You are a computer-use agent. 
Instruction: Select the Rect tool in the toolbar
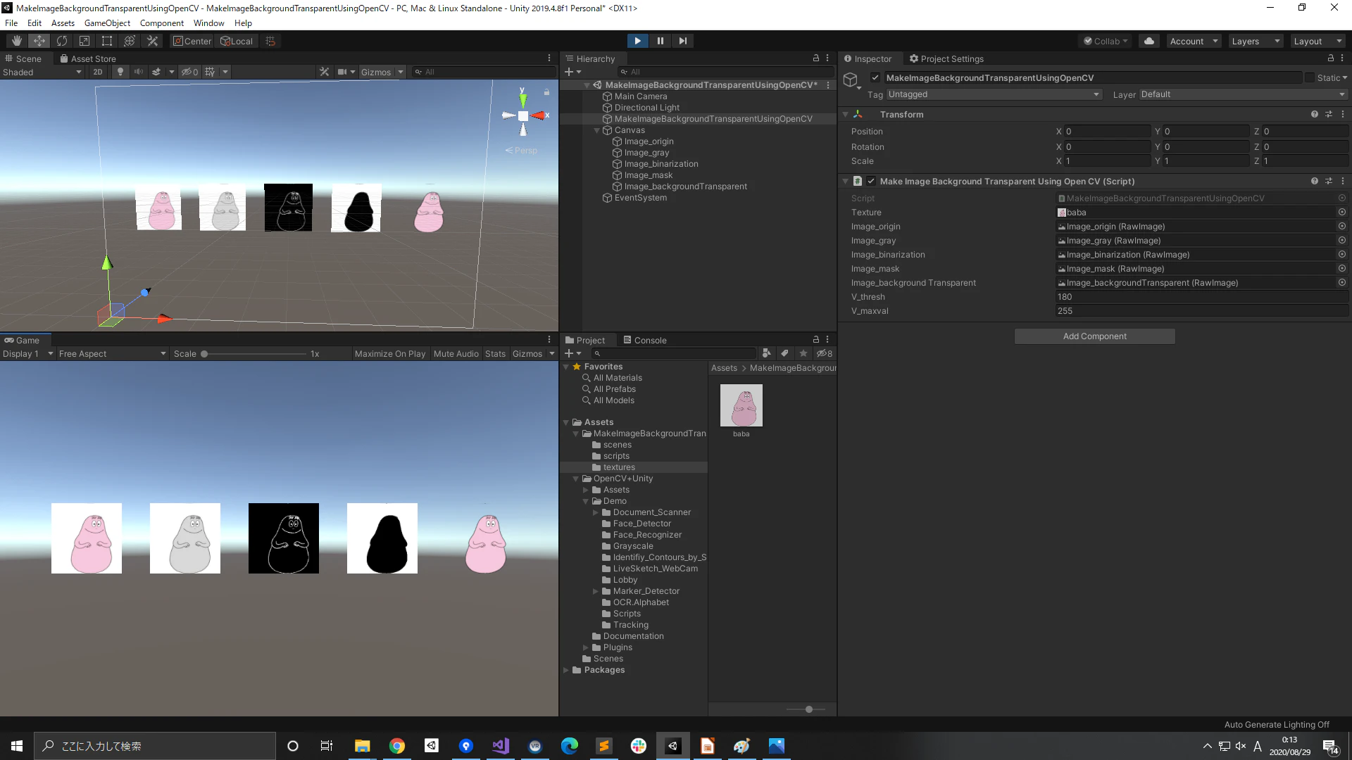pyautogui.click(x=107, y=41)
